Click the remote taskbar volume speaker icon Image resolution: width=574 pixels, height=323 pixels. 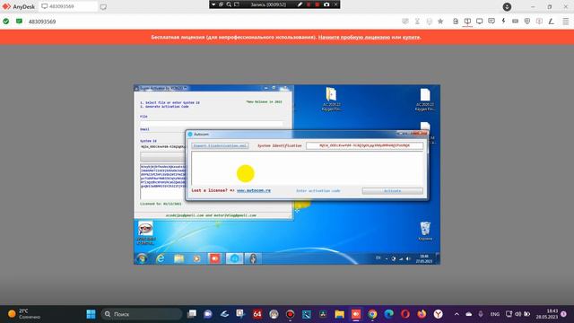pyautogui.click(x=408, y=258)
